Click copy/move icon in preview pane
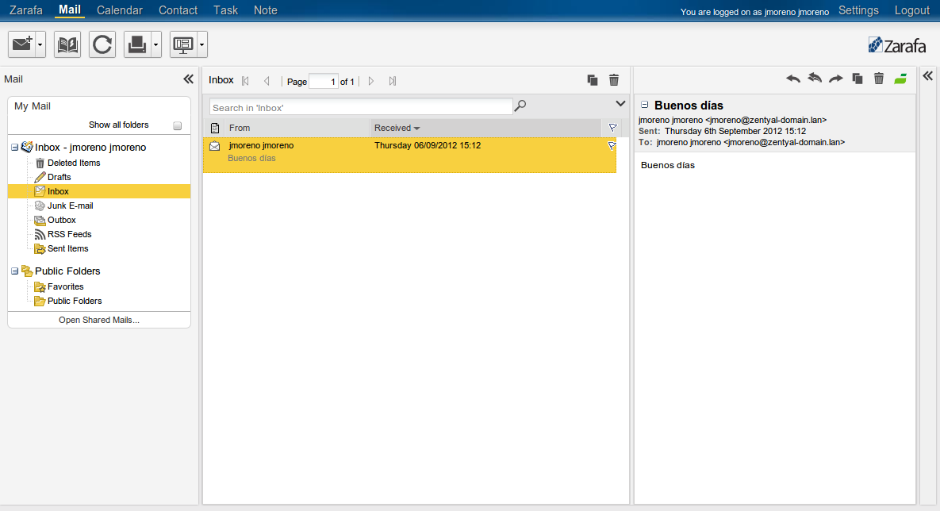This screenshot has height=511, width=940. pos(858,79)
